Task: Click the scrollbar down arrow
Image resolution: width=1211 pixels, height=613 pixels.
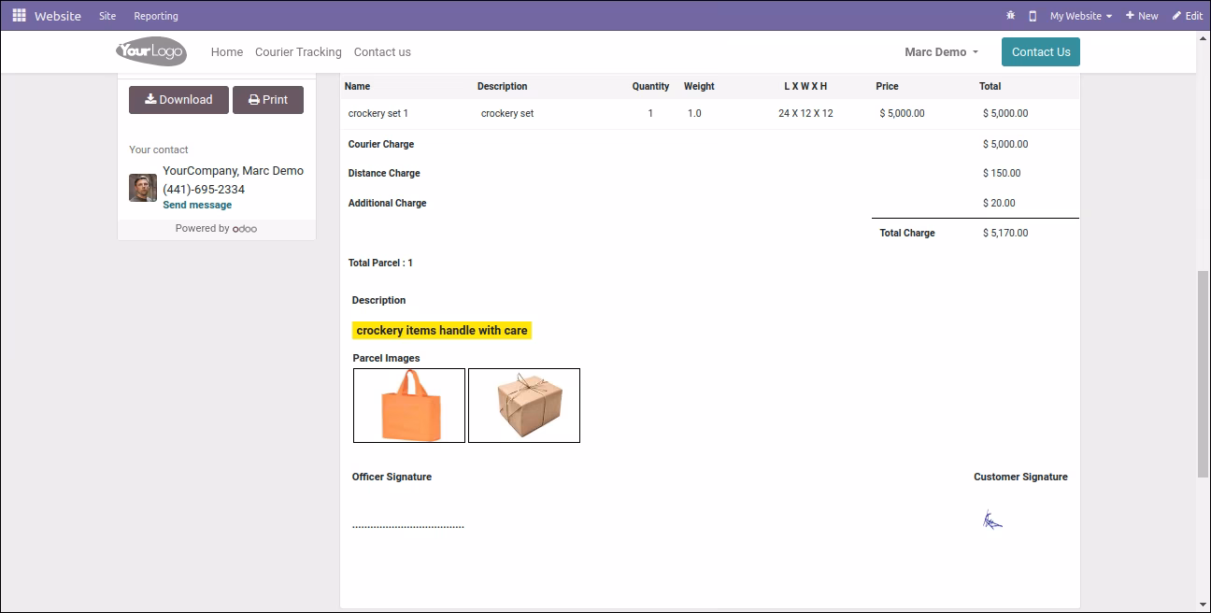Action: 1204,605
